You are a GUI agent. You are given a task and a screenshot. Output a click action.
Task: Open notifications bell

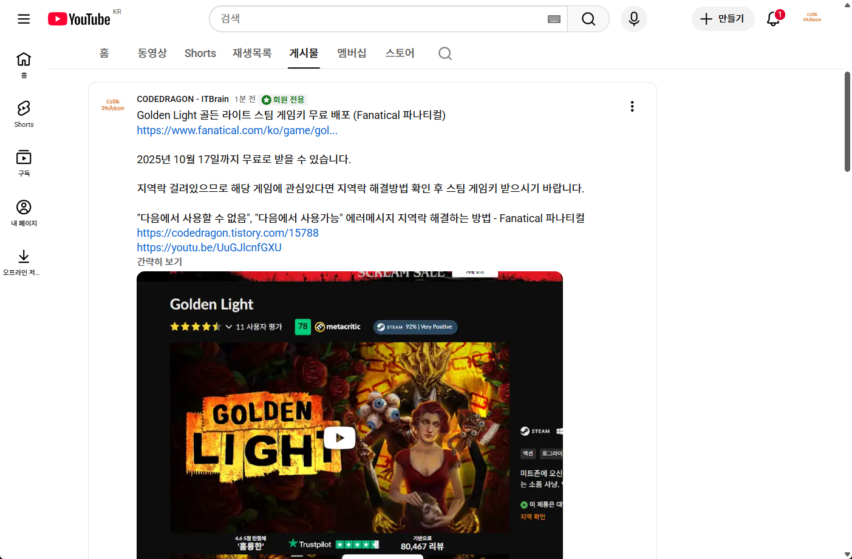774,19
